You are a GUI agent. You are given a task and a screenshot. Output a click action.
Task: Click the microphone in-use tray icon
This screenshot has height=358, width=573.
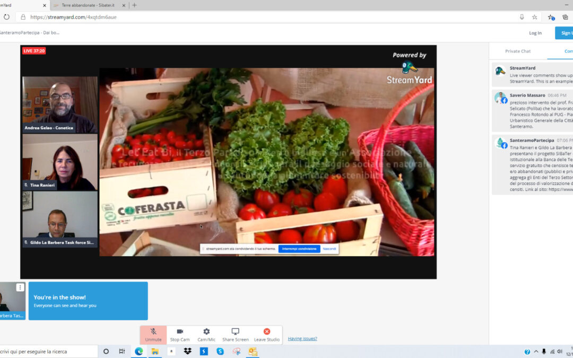coord(544,352)
